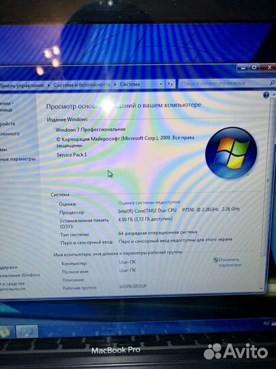
Task: Select text 'Windows 7 Профессиональная'
Action: coord(91,129)
